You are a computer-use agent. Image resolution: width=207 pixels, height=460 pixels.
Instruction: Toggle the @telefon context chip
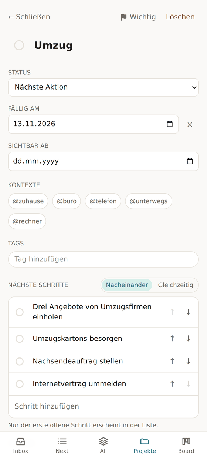(x=103, y=201)
